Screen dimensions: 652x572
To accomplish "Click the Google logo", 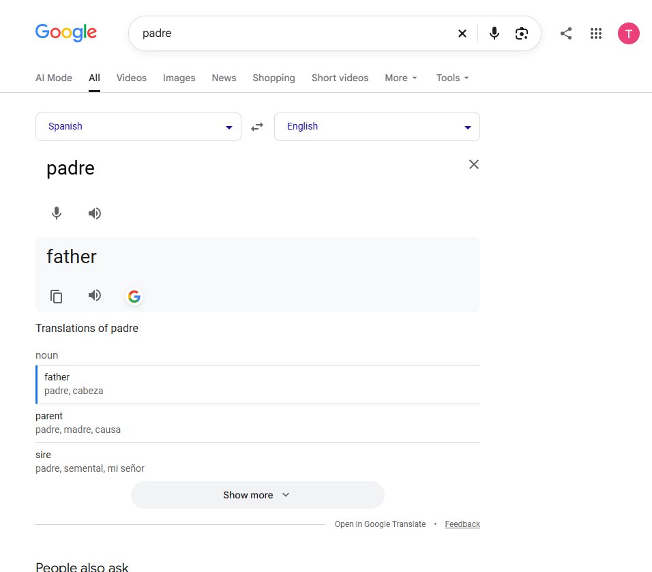I will coord(65,33).
